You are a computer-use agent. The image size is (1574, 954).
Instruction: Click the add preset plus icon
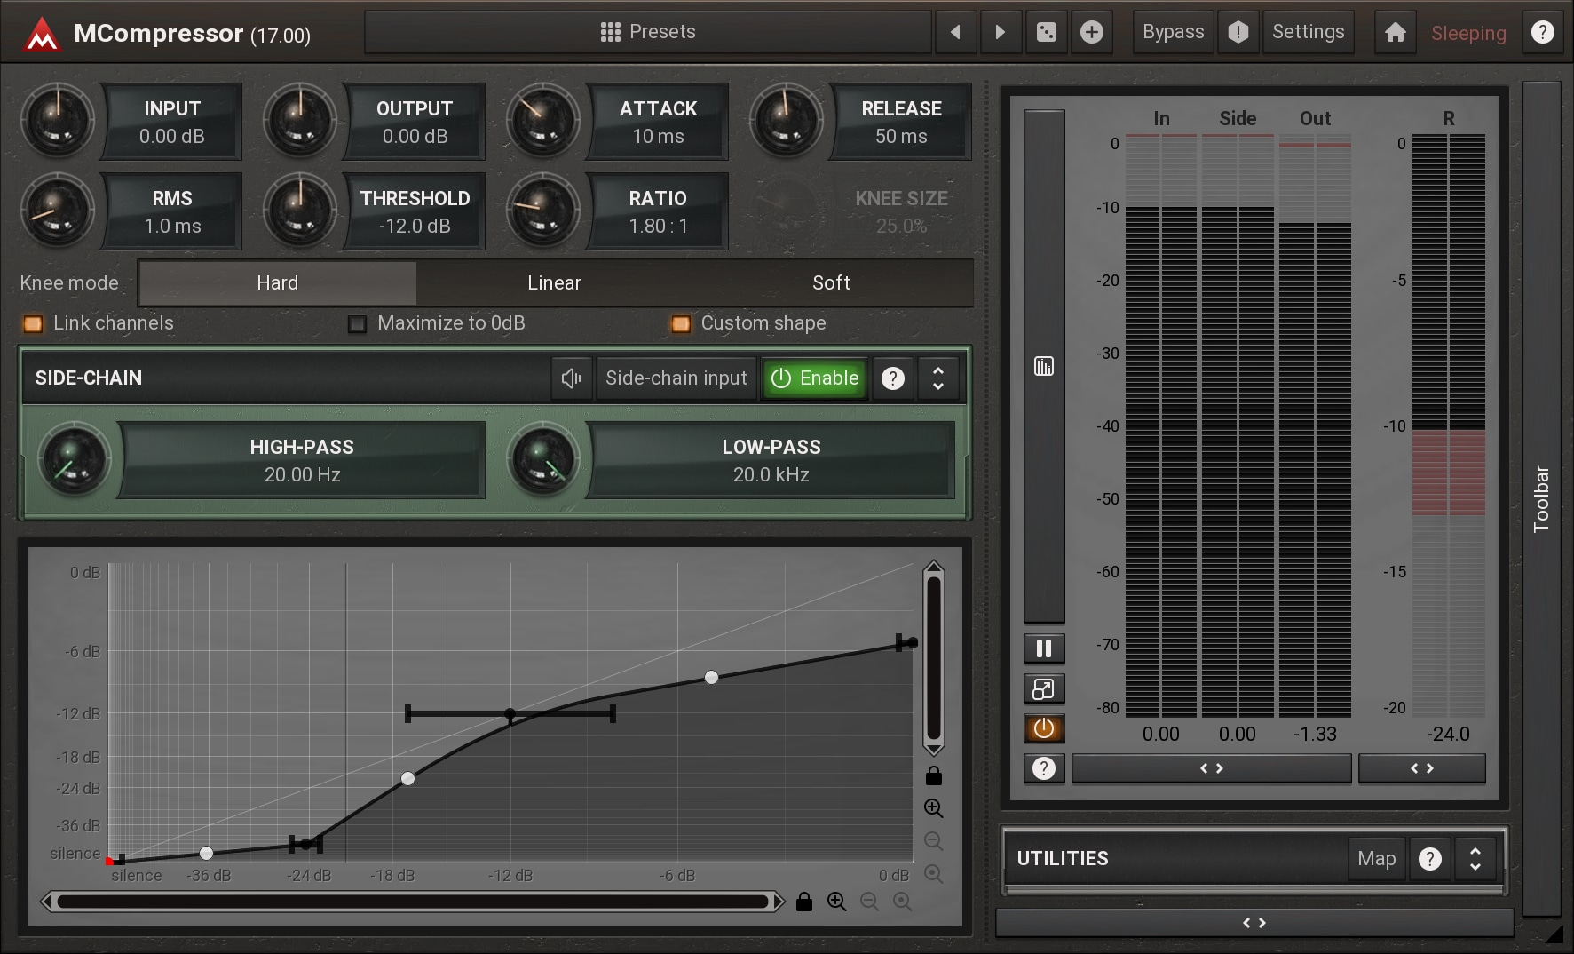click(x=1091, y=33)
